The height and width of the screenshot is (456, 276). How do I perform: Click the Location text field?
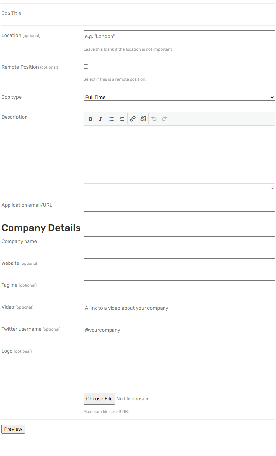[x=179, y=36]
